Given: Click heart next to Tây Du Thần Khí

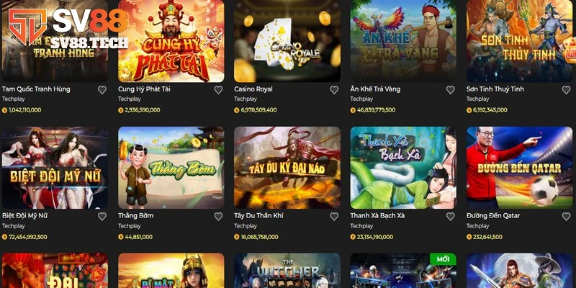Looking at the screenshot, I should coord(334,217).
